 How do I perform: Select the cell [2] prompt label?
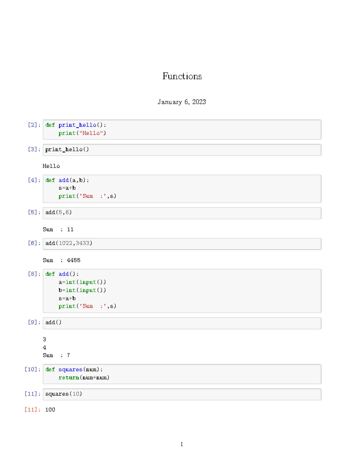tap(34, 125)
